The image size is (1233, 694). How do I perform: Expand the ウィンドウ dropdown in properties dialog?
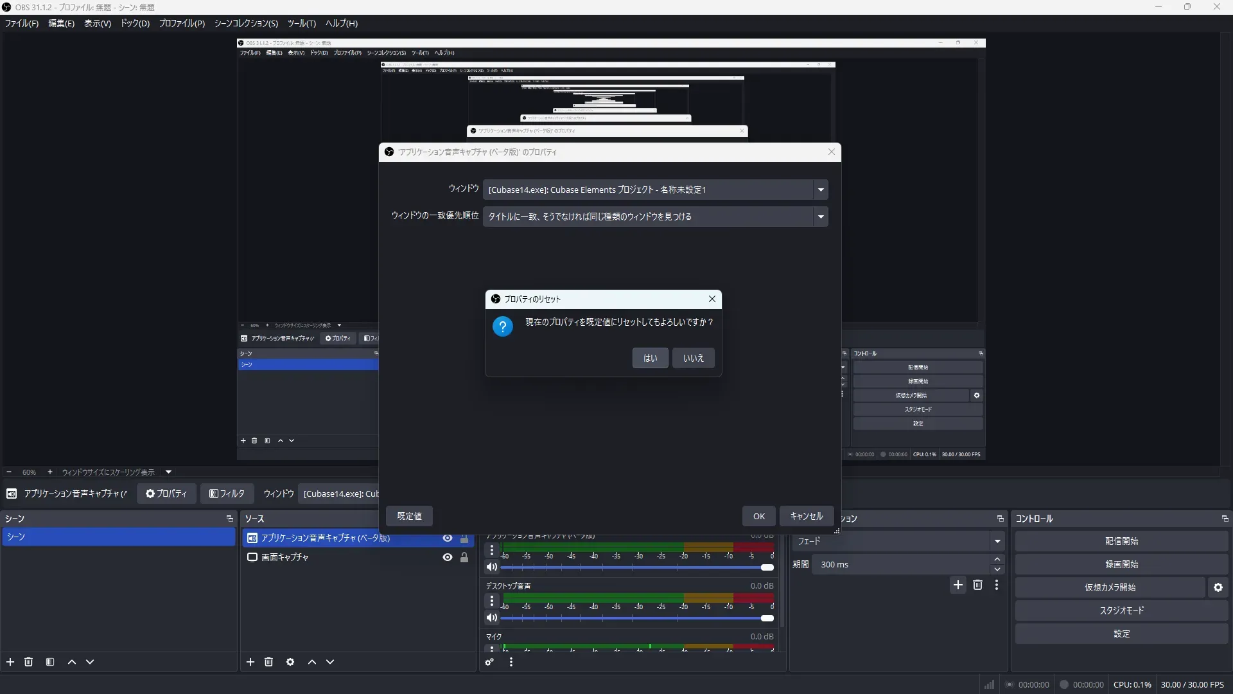(x=820, y=190)
